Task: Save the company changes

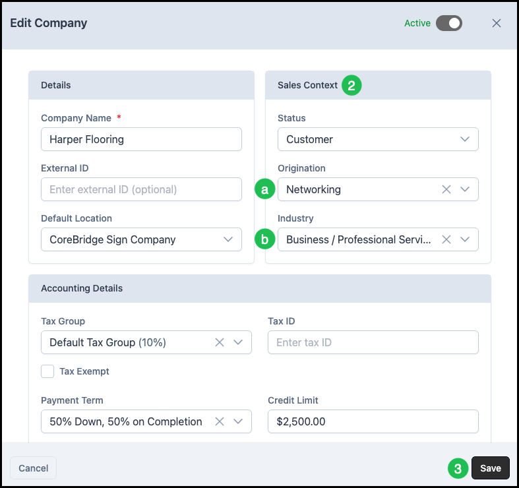Action: tap(490, 468)
